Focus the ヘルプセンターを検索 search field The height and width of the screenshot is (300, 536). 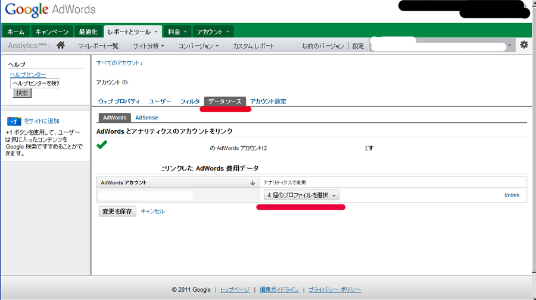coord(35,83)
